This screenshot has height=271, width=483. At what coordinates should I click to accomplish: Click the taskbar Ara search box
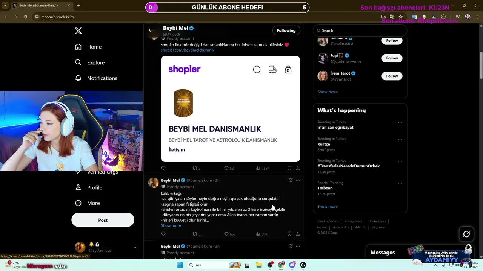[214, 265]
